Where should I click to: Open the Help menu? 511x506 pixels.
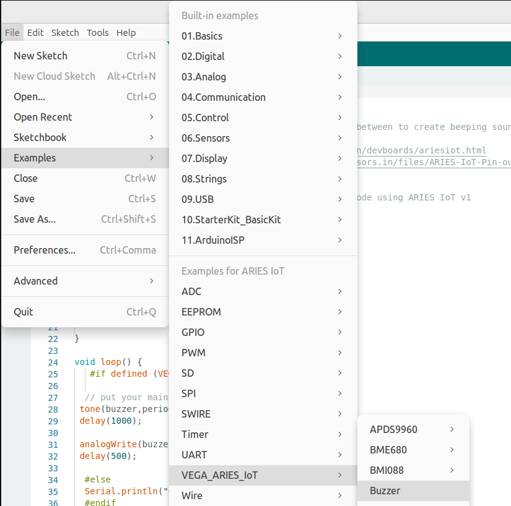point(126,33)
